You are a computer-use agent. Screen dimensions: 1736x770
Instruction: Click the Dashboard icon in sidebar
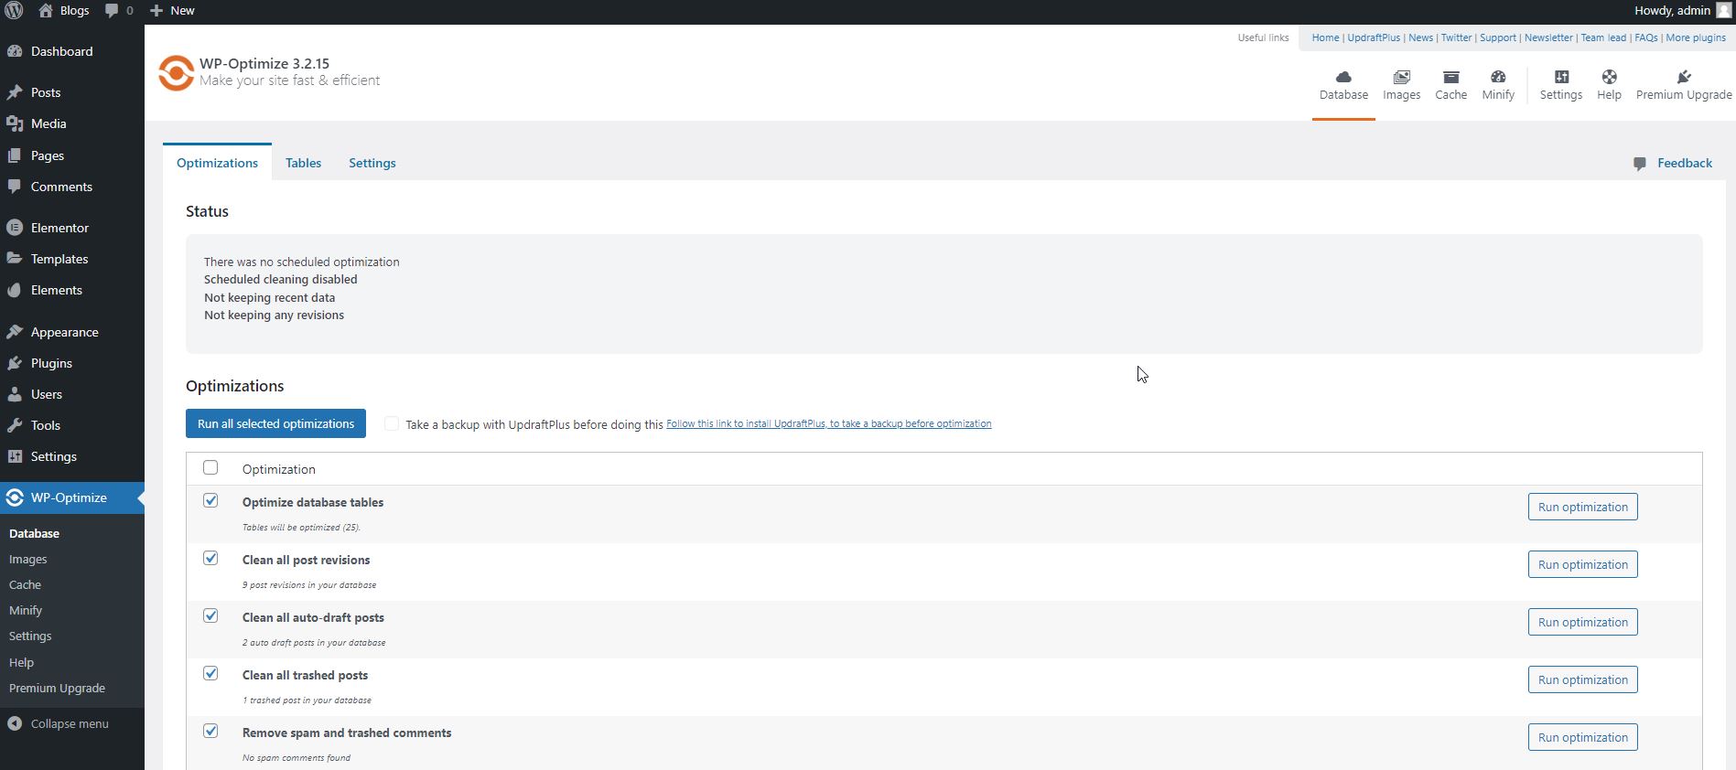click(x=15, y=51)
